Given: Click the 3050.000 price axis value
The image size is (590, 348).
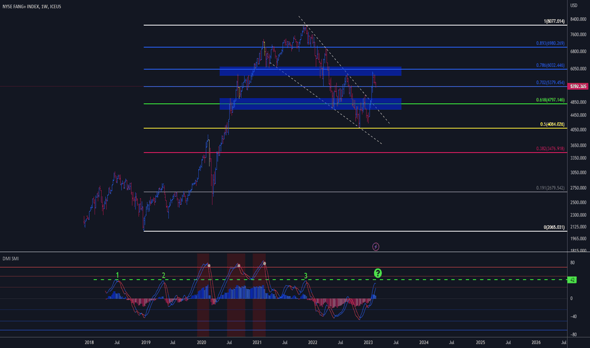Looking at the screenshot, I should [x=579, y=173].
